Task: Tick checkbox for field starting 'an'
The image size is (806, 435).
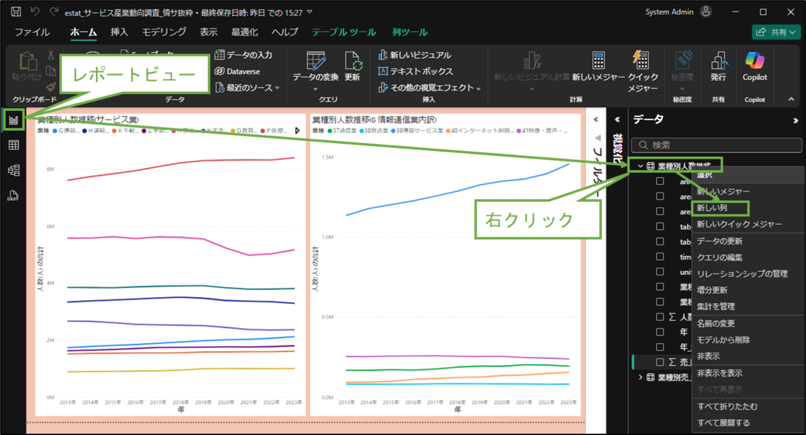Action: click(x=660, y=181)
